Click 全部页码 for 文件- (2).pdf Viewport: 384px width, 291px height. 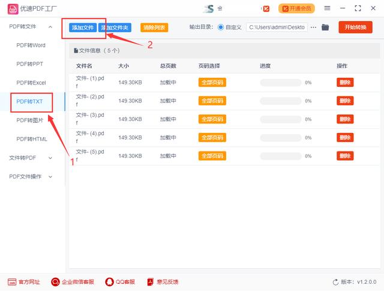pyautogui.click(x=212, y=101)
